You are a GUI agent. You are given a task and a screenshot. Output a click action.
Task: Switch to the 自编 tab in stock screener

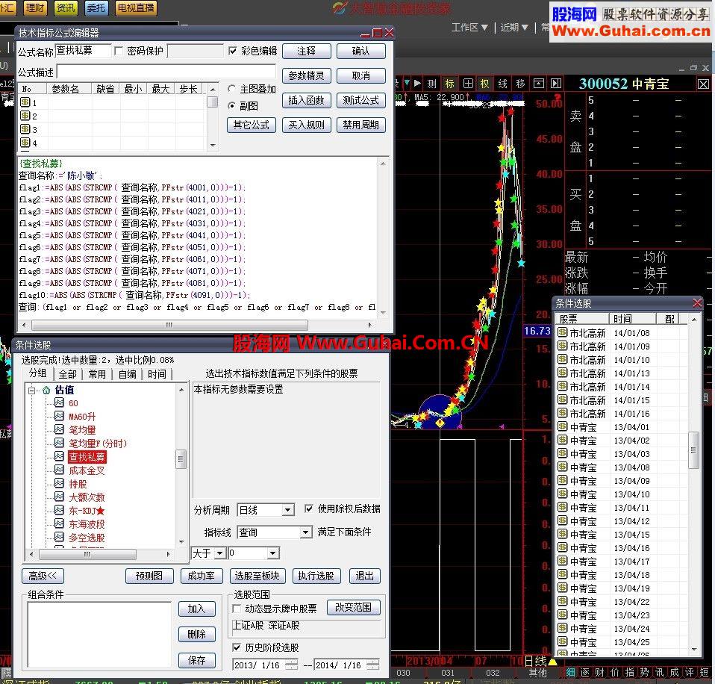pyautogui.click(x=127, y=374)
